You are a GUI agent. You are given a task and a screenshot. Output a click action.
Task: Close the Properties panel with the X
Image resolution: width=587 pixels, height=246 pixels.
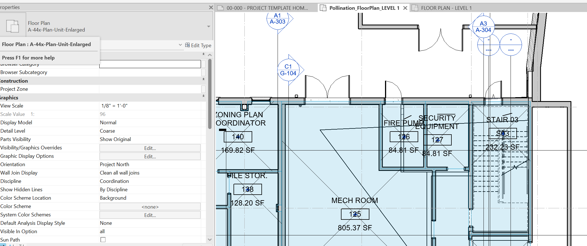pyautogui.click(x=211, y=7)
